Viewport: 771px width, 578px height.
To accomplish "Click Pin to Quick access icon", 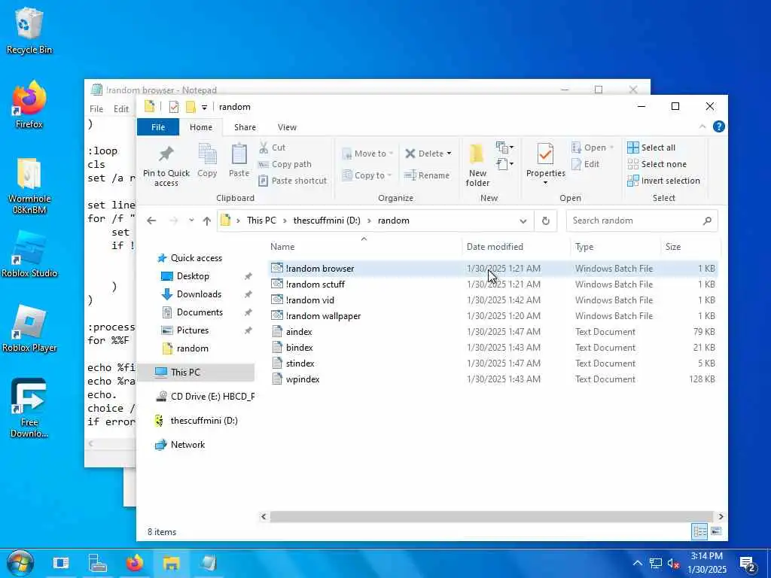I will pos(166,154).
